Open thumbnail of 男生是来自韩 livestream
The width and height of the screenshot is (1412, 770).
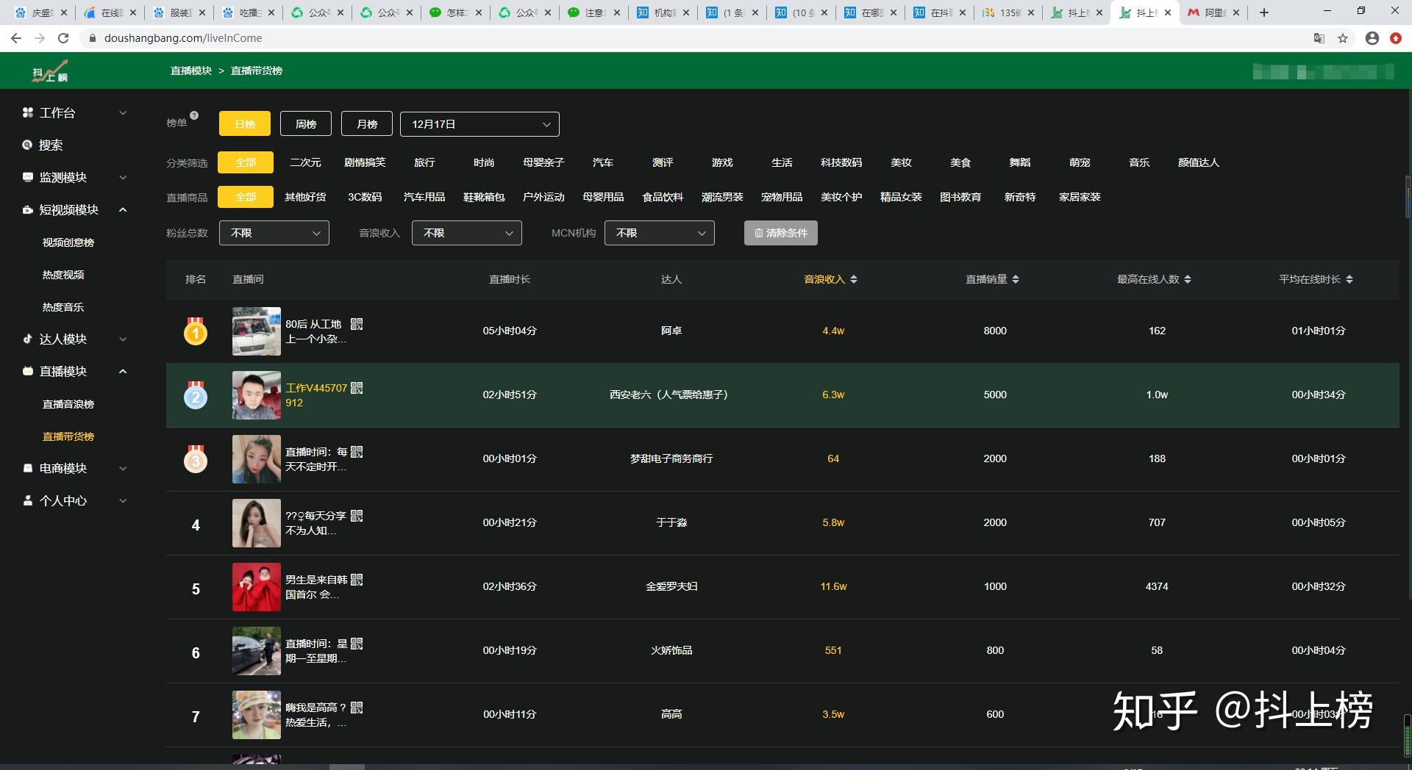tap(257, 587)
